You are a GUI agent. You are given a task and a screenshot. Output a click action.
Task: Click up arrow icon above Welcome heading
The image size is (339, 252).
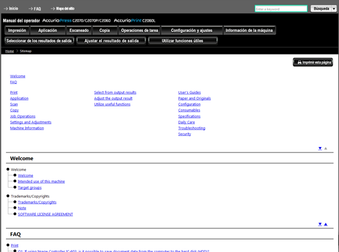click(x=326, y=148)
